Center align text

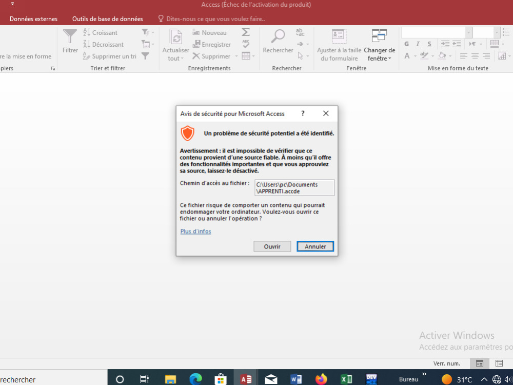tap(475, 56)
